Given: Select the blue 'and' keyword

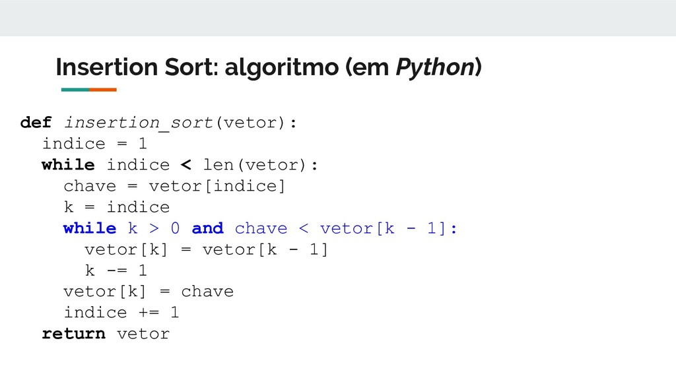Looking at the screenshot, I should pos(208,228).
